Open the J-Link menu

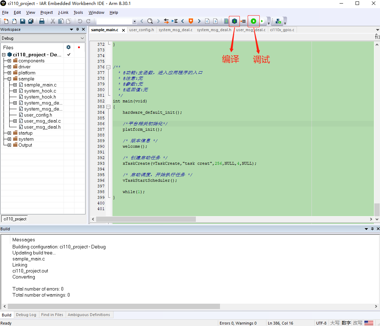pyautogui.click(x=63, y=13)
